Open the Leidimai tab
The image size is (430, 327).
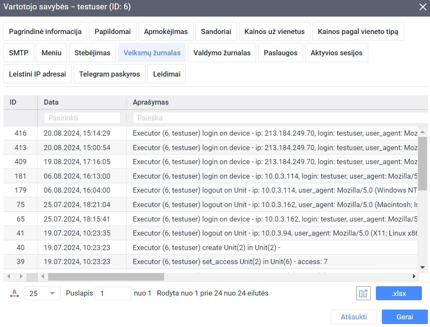(166, 74)
